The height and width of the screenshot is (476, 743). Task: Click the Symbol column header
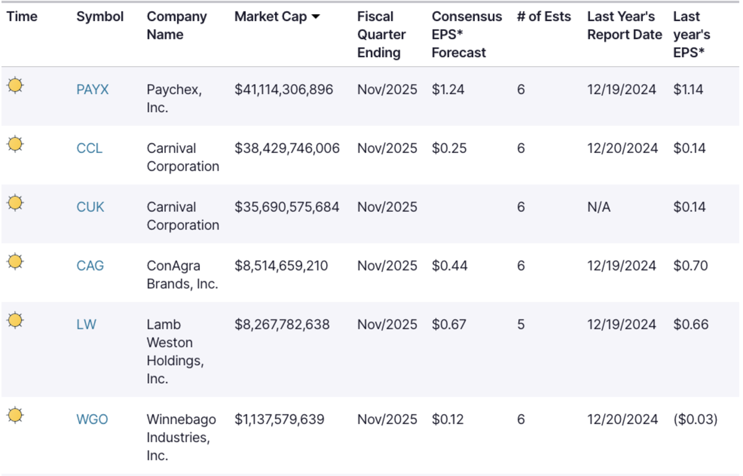[100, 17]
